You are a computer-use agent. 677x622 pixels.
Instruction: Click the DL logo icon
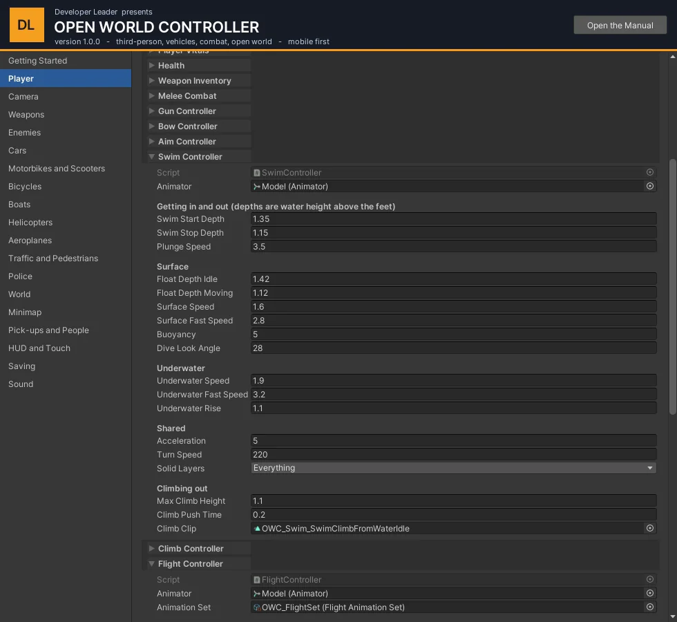pyautogui.click(x=27, y=25)
